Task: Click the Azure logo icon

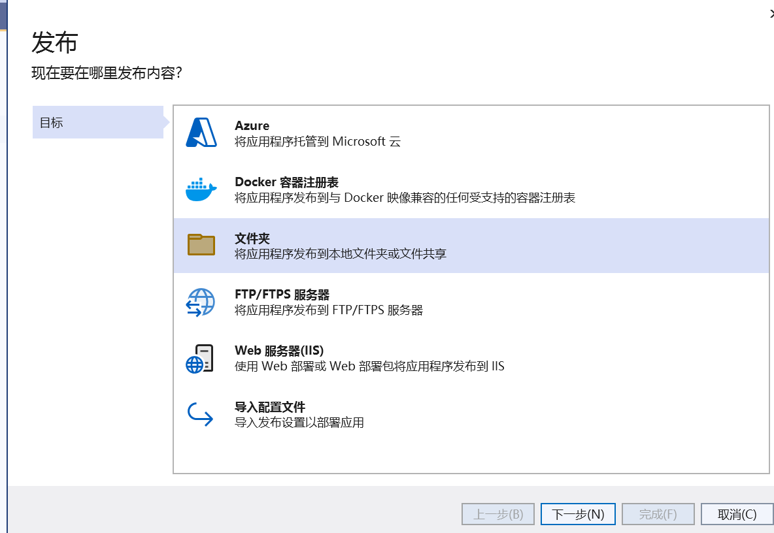Action: pos(201,133)
